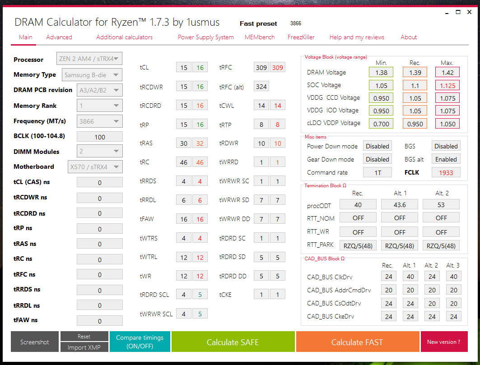Click SOC Voltage Max. value 1.125
The height and width of the screenshot is (365, 480).
point(447,85)
